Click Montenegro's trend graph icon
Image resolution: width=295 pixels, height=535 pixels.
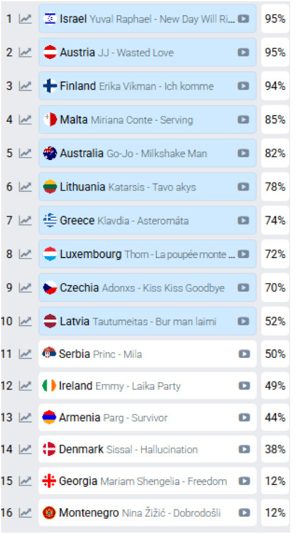tap(25, 513)
